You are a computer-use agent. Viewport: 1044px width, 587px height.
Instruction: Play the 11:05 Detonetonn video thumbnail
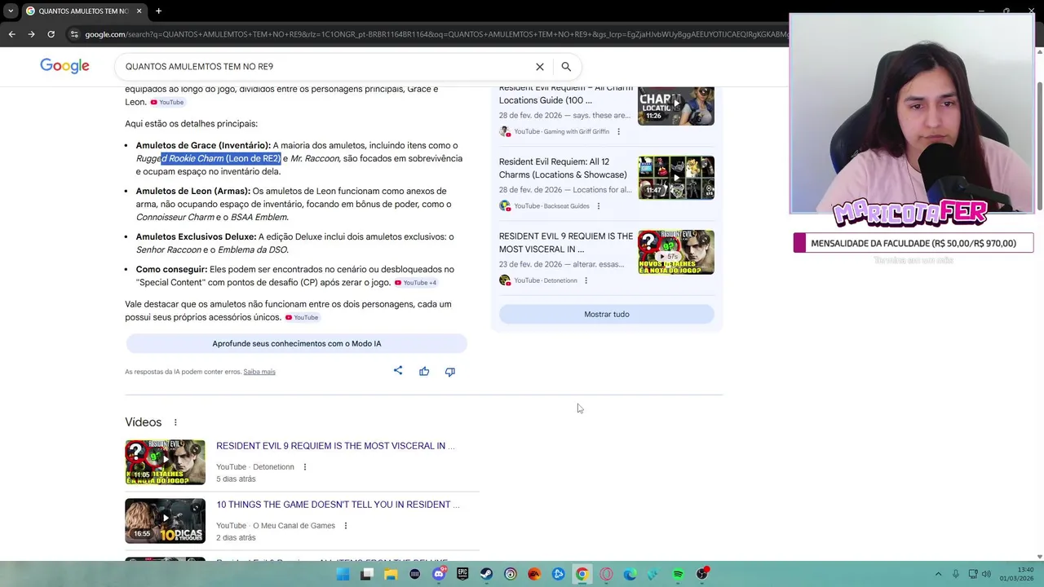click(166, 462)
